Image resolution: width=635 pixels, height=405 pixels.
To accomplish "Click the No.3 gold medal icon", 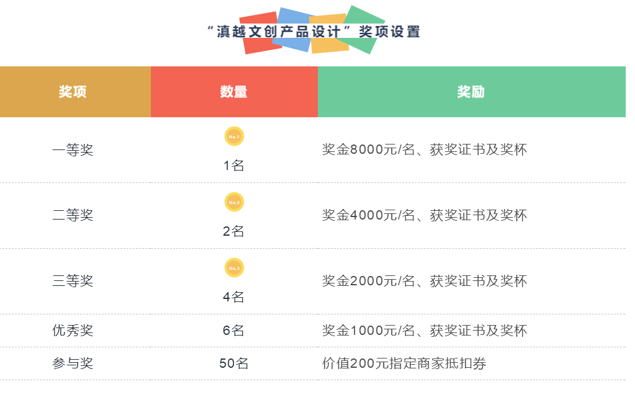I will coord(234,268).
